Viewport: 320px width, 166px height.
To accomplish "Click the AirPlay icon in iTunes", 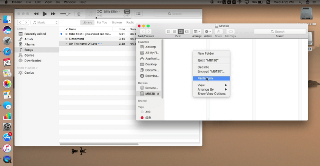I will [x=78, y=14].
